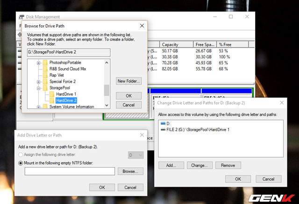This screenshot has height=204, width=299.
Task: Click the empty NTFS folder path field
Action: [x=70, y=171]
